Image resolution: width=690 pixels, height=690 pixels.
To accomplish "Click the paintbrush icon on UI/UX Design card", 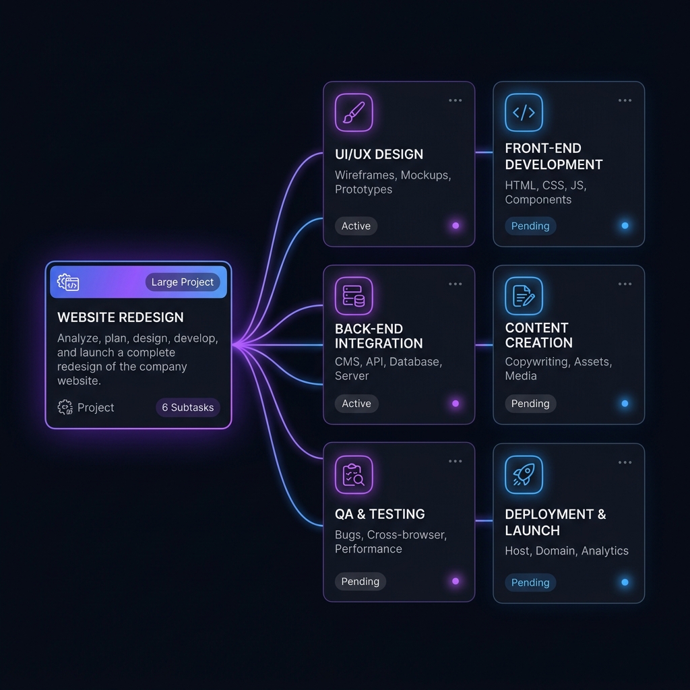I will (354, 113).
